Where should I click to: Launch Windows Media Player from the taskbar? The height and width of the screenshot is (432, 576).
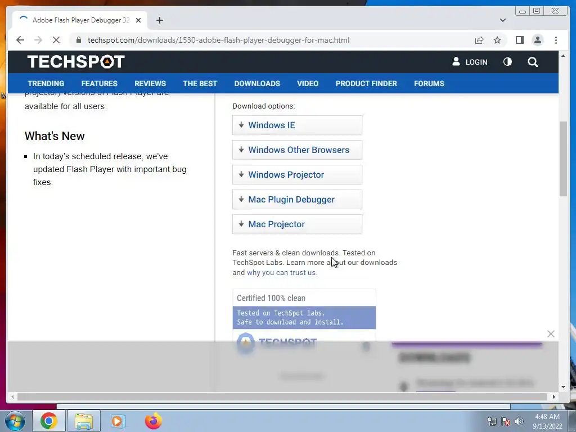click(118, 421)
